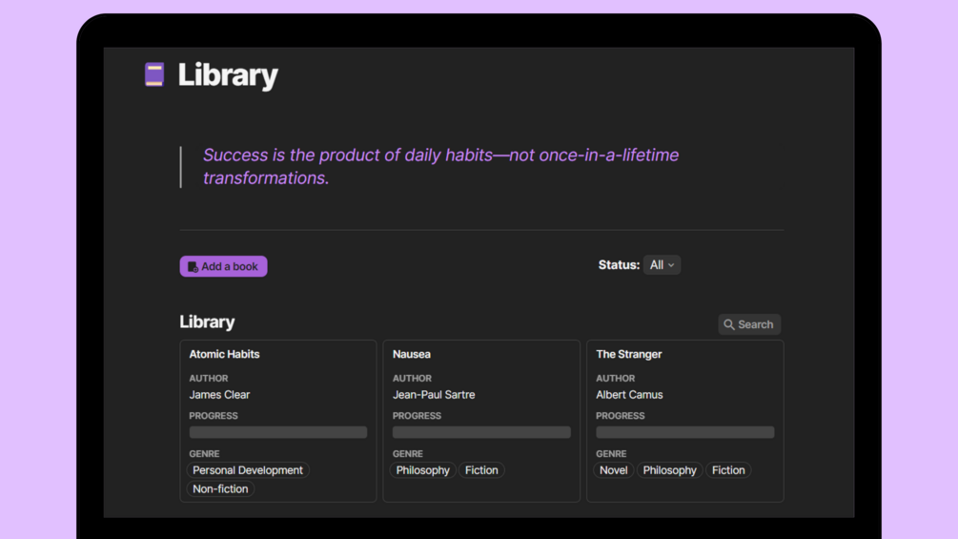This screenshot has height=539, width=958.
Task: Select the Non-fiction genre tag
Action: tap(220, 489)
